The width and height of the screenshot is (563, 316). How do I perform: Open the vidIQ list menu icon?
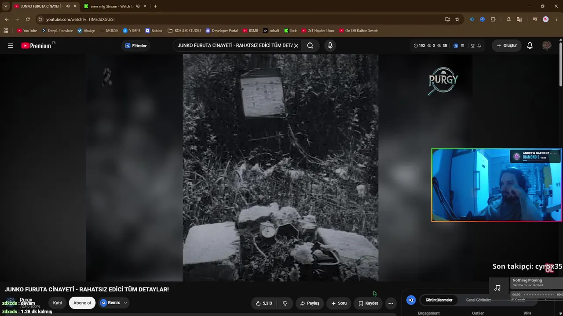(x=462, y=46)
